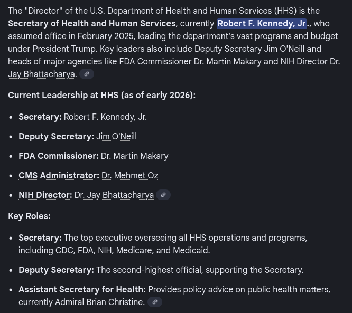Click the Current Leadership at HHS heading
Image resolution: width=352 pixels, height=313 pixels.
click(101, 96)
